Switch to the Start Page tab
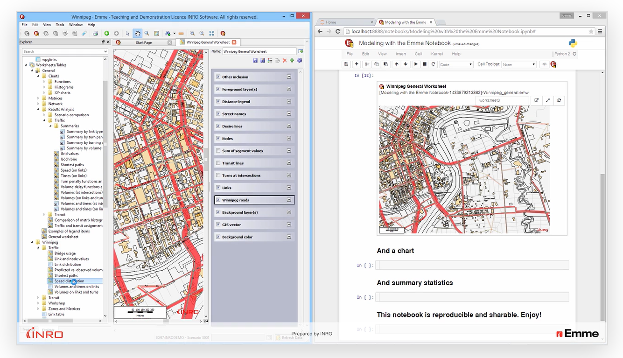Image resolution: width=623 pixels, height=358 pixels. point(144,42)
